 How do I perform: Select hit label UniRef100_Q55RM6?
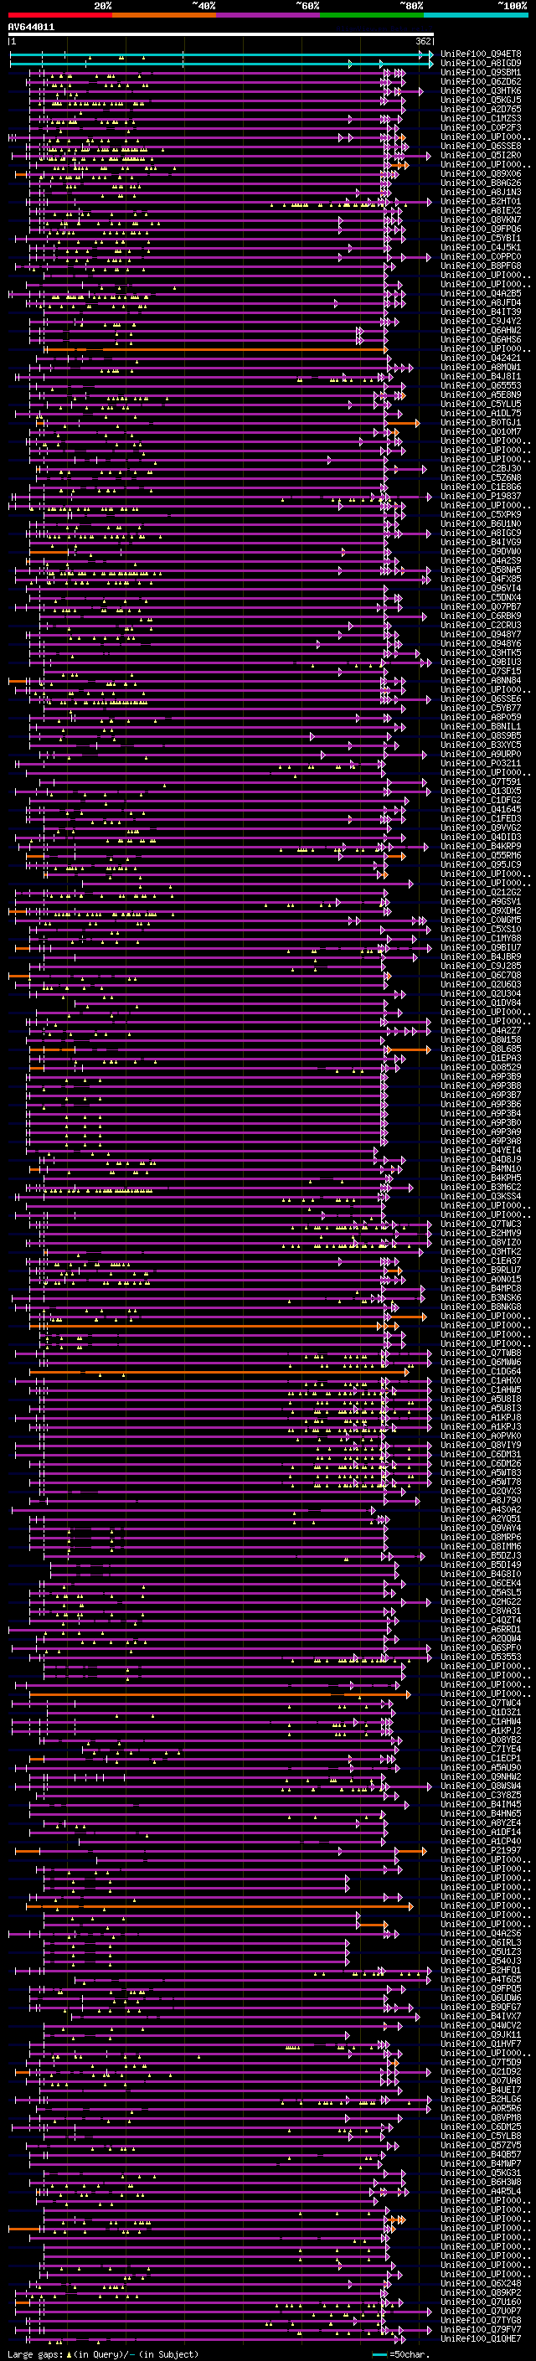coord(481,855)
